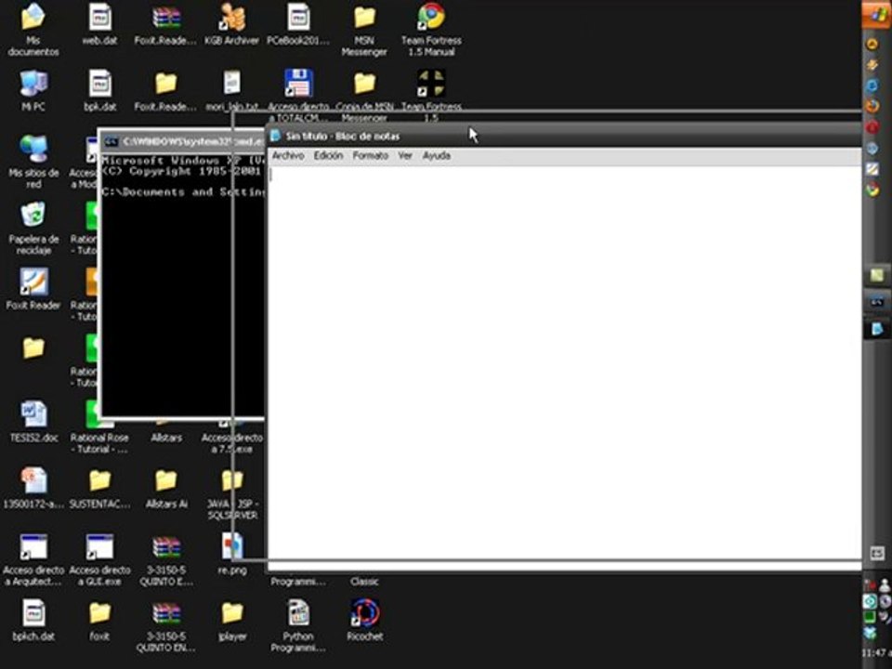Viewport: 892px width, 669px height.
Task: Click the cmd window taskbar button
Action: point(876,302)
